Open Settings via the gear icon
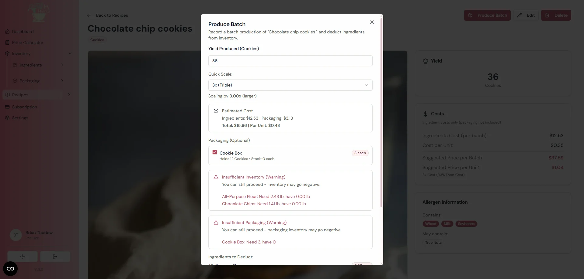Screen dimensions: 584x279 7,117
